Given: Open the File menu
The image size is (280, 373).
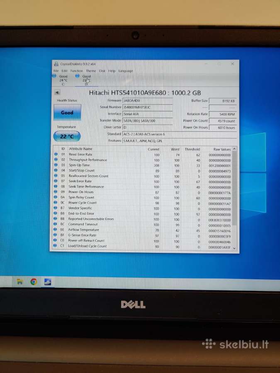Looking at the screenshot, I should coord(56,71).
